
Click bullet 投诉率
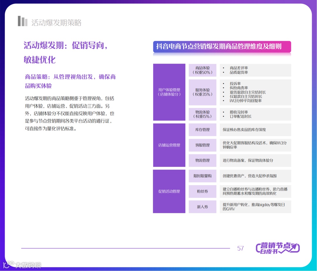(235, 84)
